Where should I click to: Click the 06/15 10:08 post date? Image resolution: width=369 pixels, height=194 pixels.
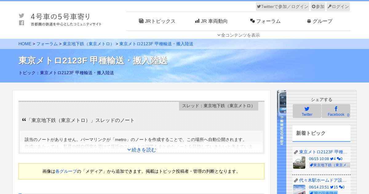[x=319, y=159]
